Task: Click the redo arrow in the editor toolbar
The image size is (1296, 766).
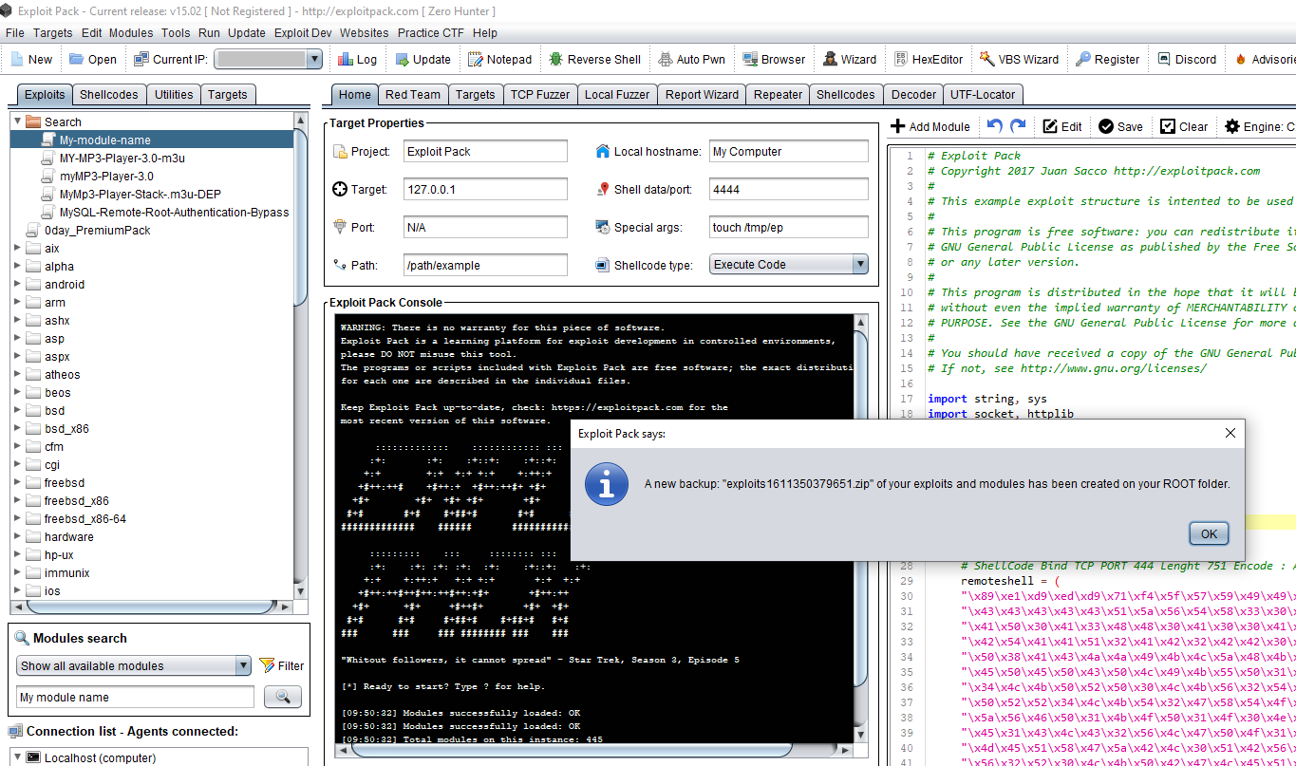Action: pyautogui.click(x=1018, y=126)
